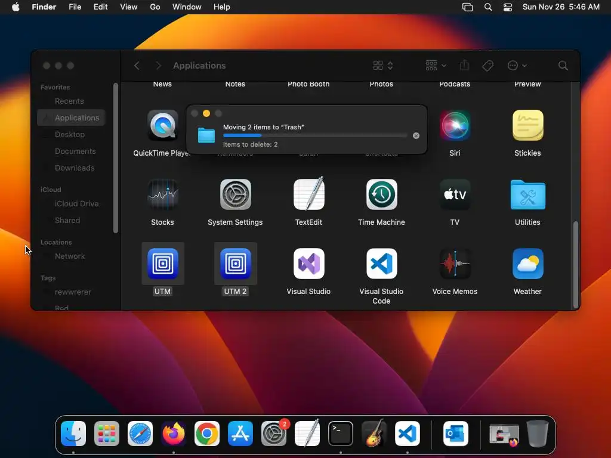The height and width of the screenshot is (458, 611).
Task: Click the Edit Tags toolbar icon
Action: pos(487,66)
